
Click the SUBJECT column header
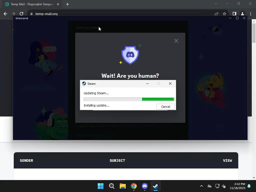click(117, 160)
